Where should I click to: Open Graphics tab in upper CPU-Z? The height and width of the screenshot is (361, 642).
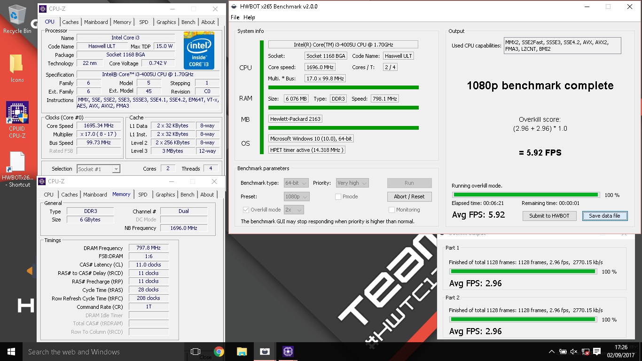coord(166,22)
